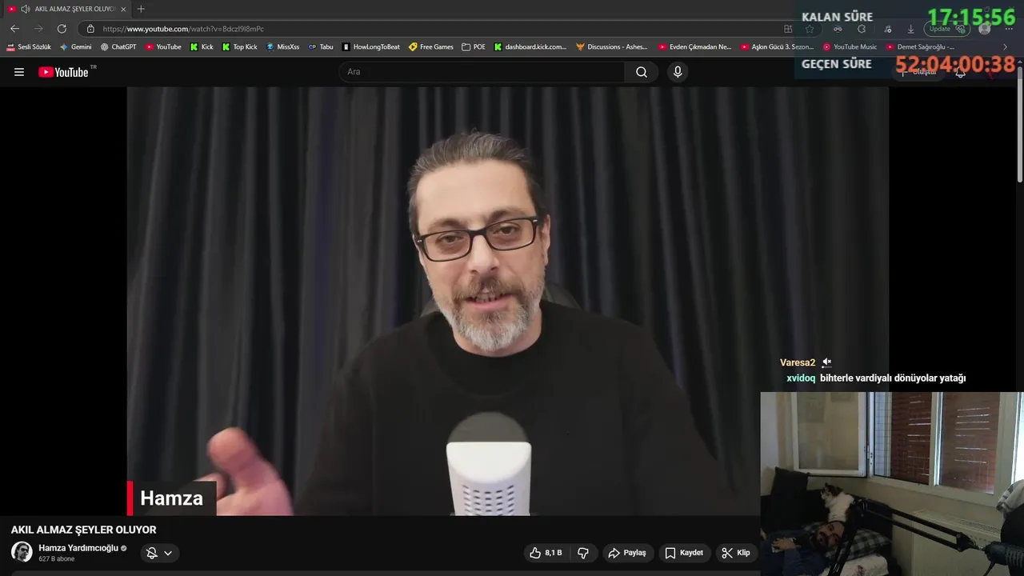Click the 627 B abone subscriber count
The width and height of the screenshot is (1024, 576).
point(56,559)
